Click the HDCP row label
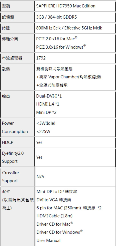 [x=7, y=142]
